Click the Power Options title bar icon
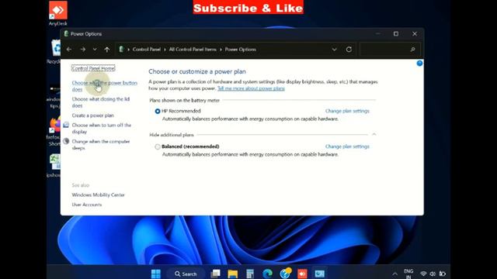This screenshot has width=497, height=279. [x=66, y=33]
